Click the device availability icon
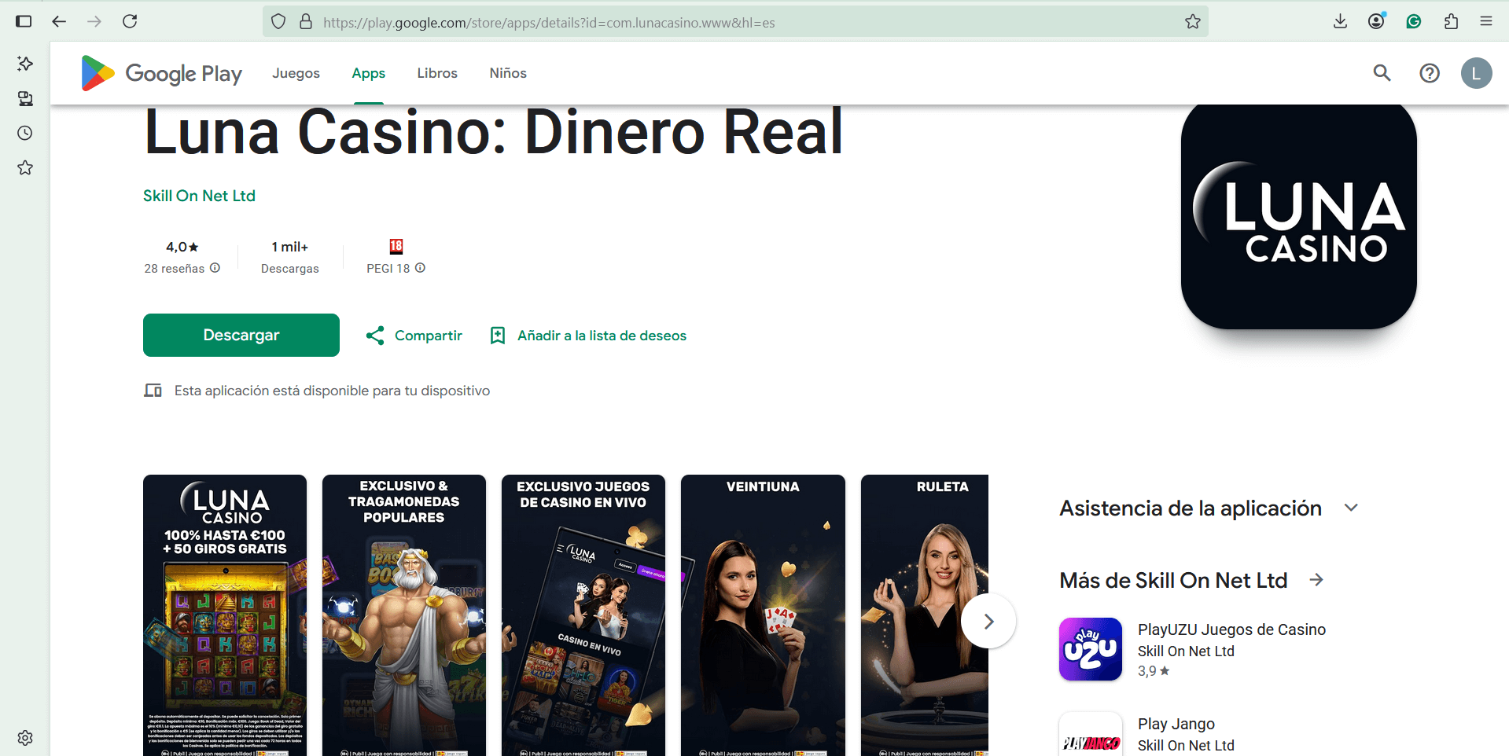Image resolution: width=1509 pixels, height=756 pixels. 153,391
